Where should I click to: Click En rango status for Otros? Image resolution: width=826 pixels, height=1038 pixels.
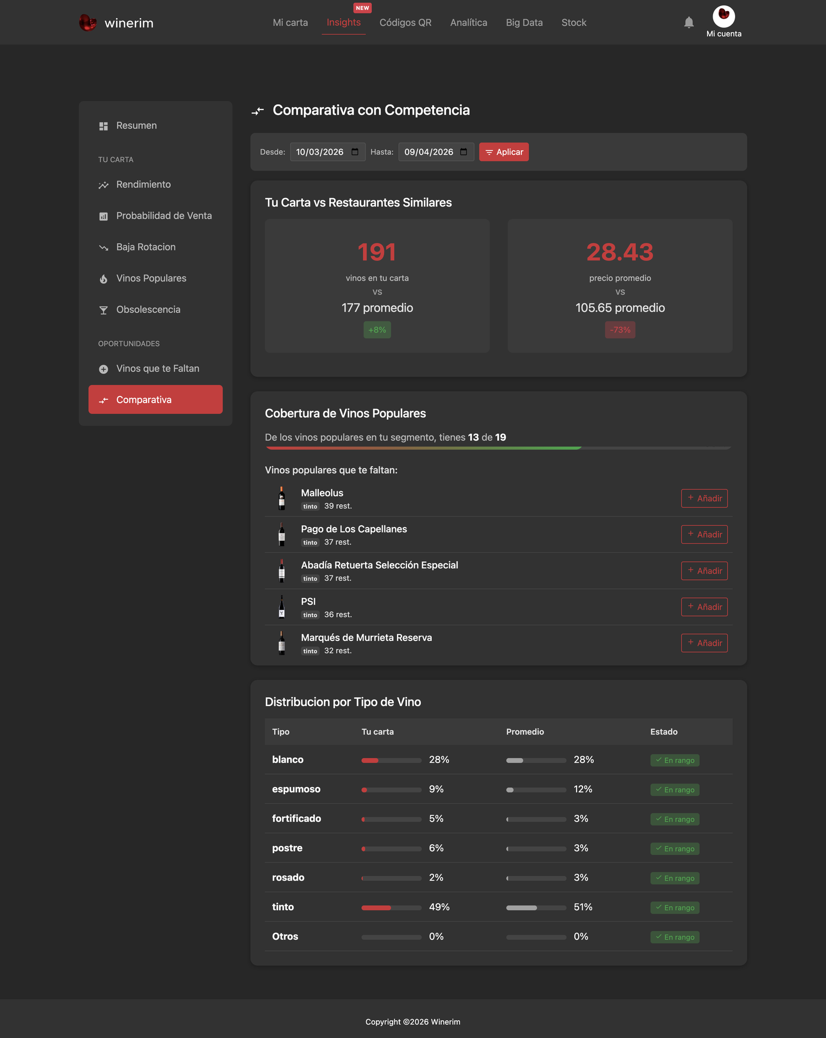pyautogui.click(x=675, y=937)
